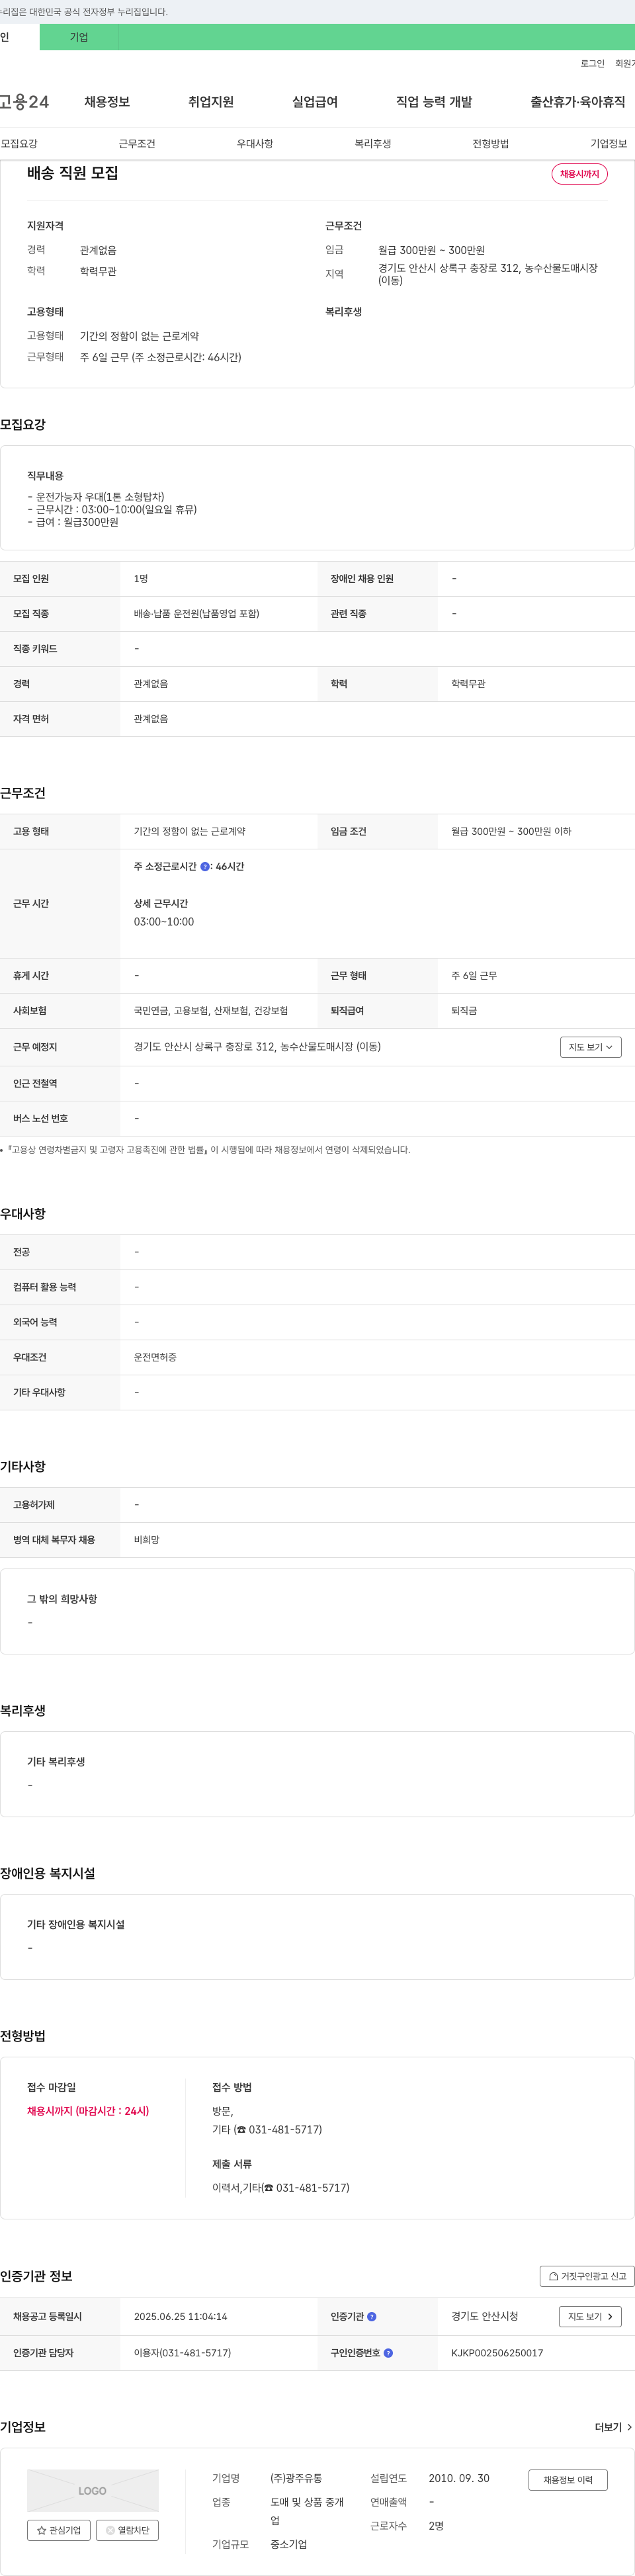
Task: Click the help icon next to 인증기관
Action: pyautogui.click(x=372, y=2317)
